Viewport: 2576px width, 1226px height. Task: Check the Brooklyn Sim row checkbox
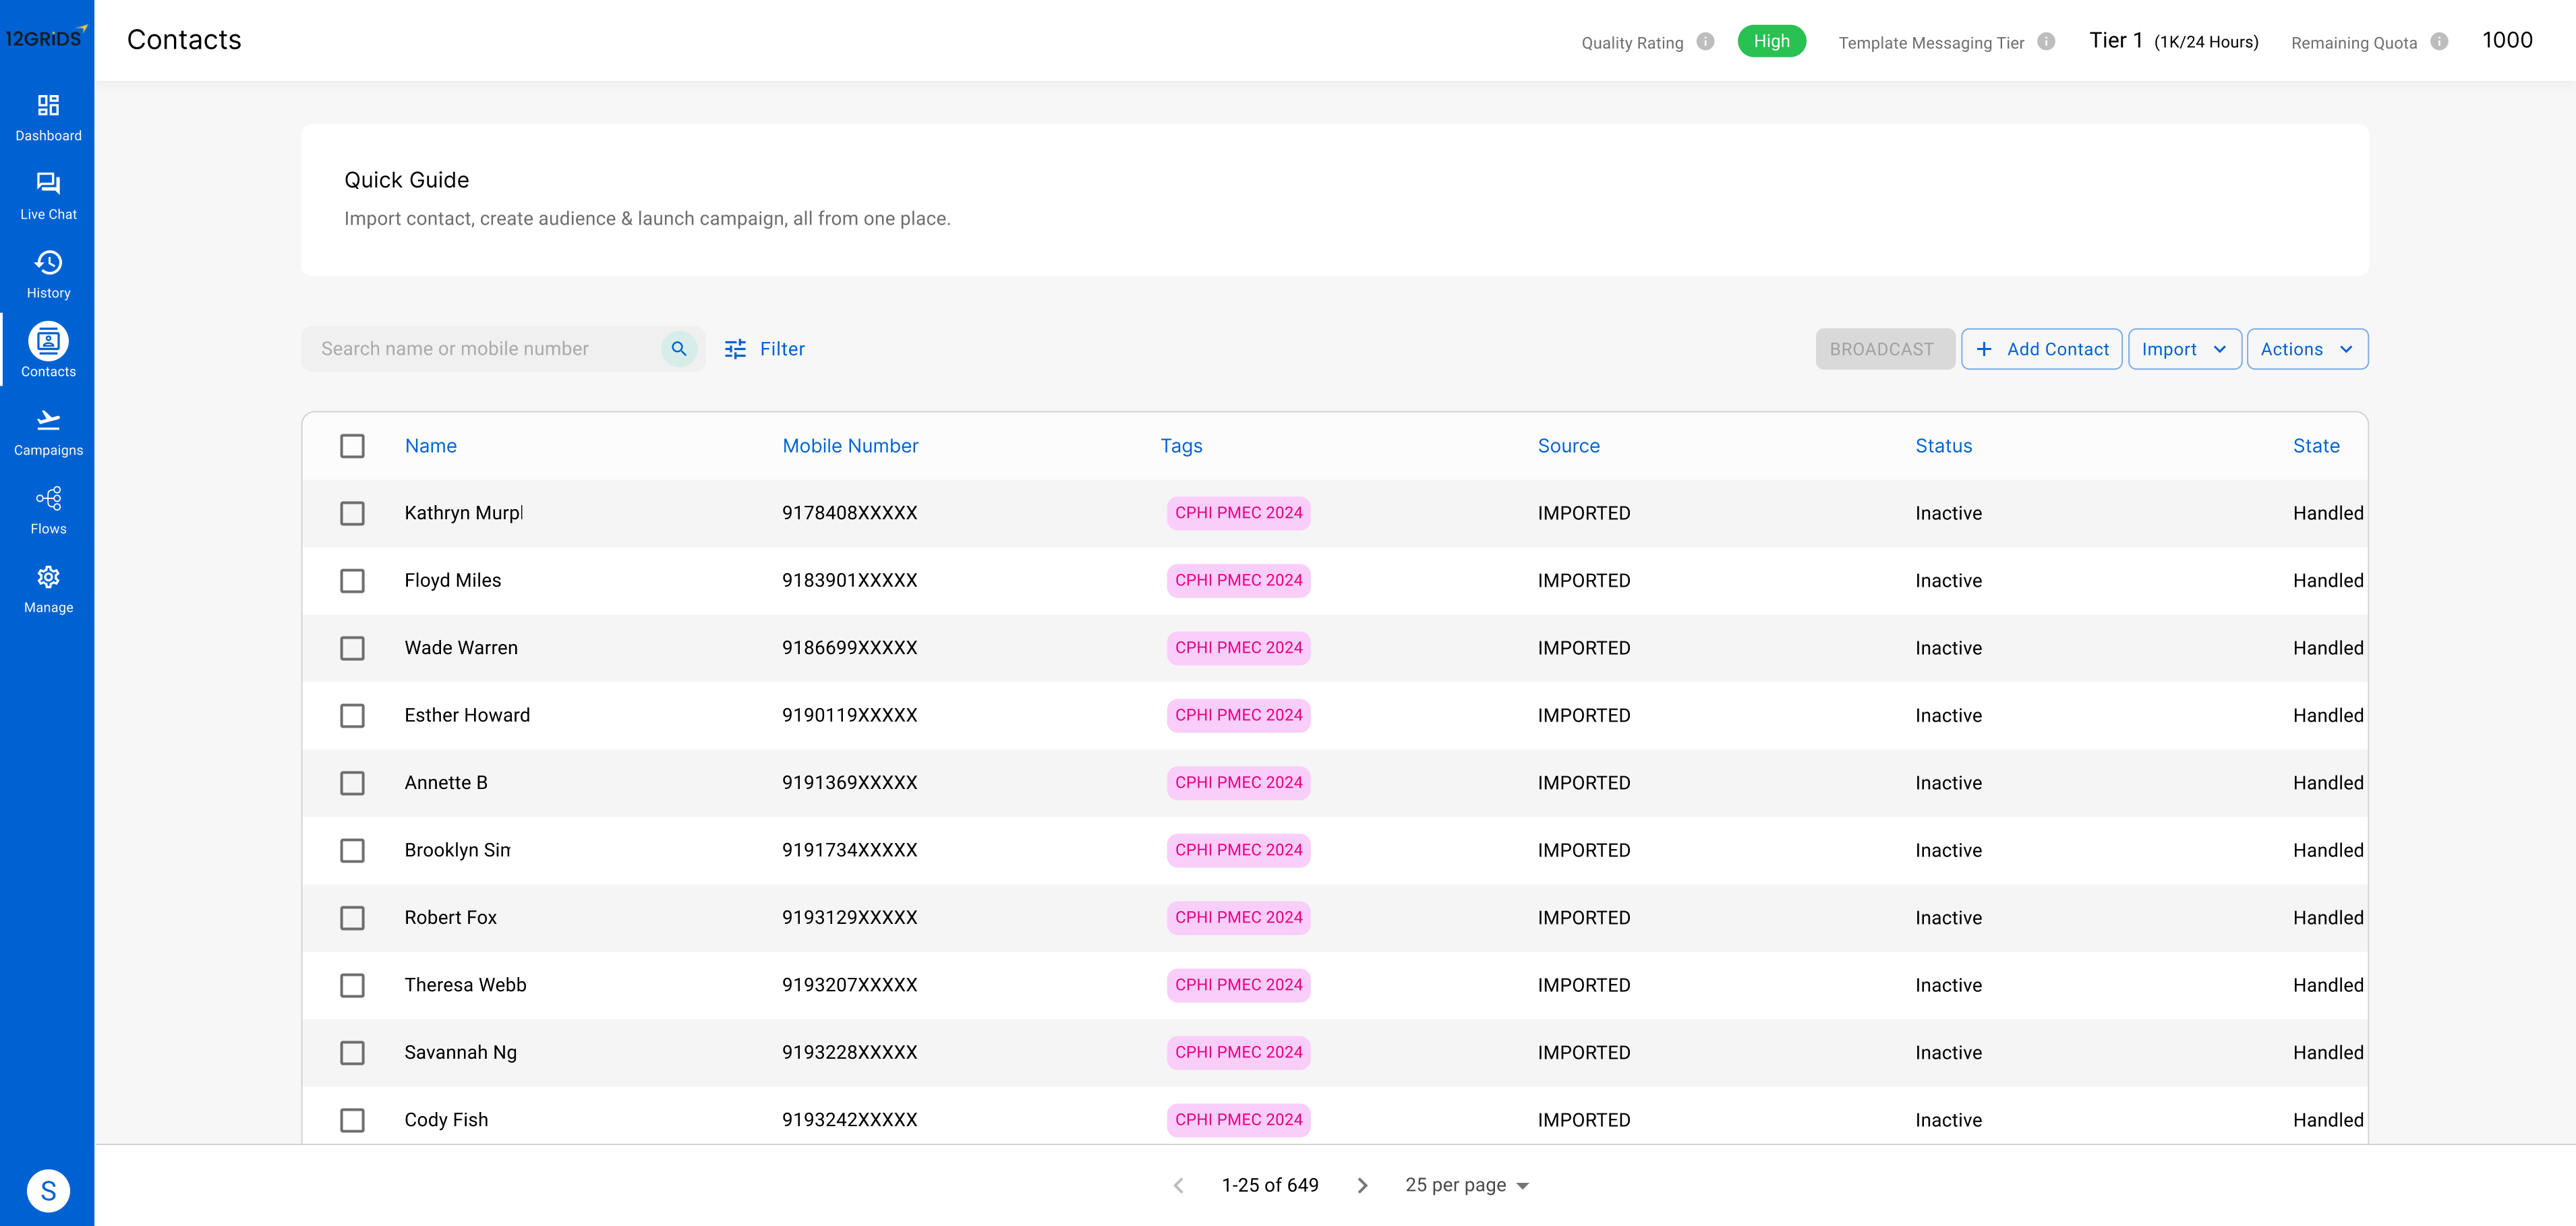click(352, 851)
